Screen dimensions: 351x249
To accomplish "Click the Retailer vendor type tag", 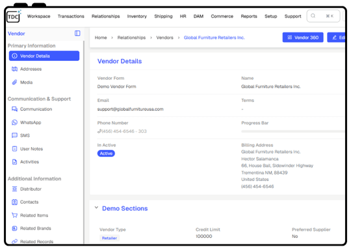I will coord(109,238).
